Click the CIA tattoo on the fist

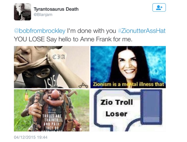point(59,57)
